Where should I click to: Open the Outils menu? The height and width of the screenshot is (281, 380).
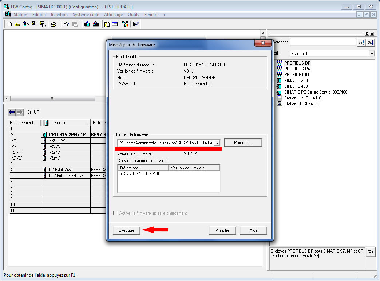click(x=133, y=15)
